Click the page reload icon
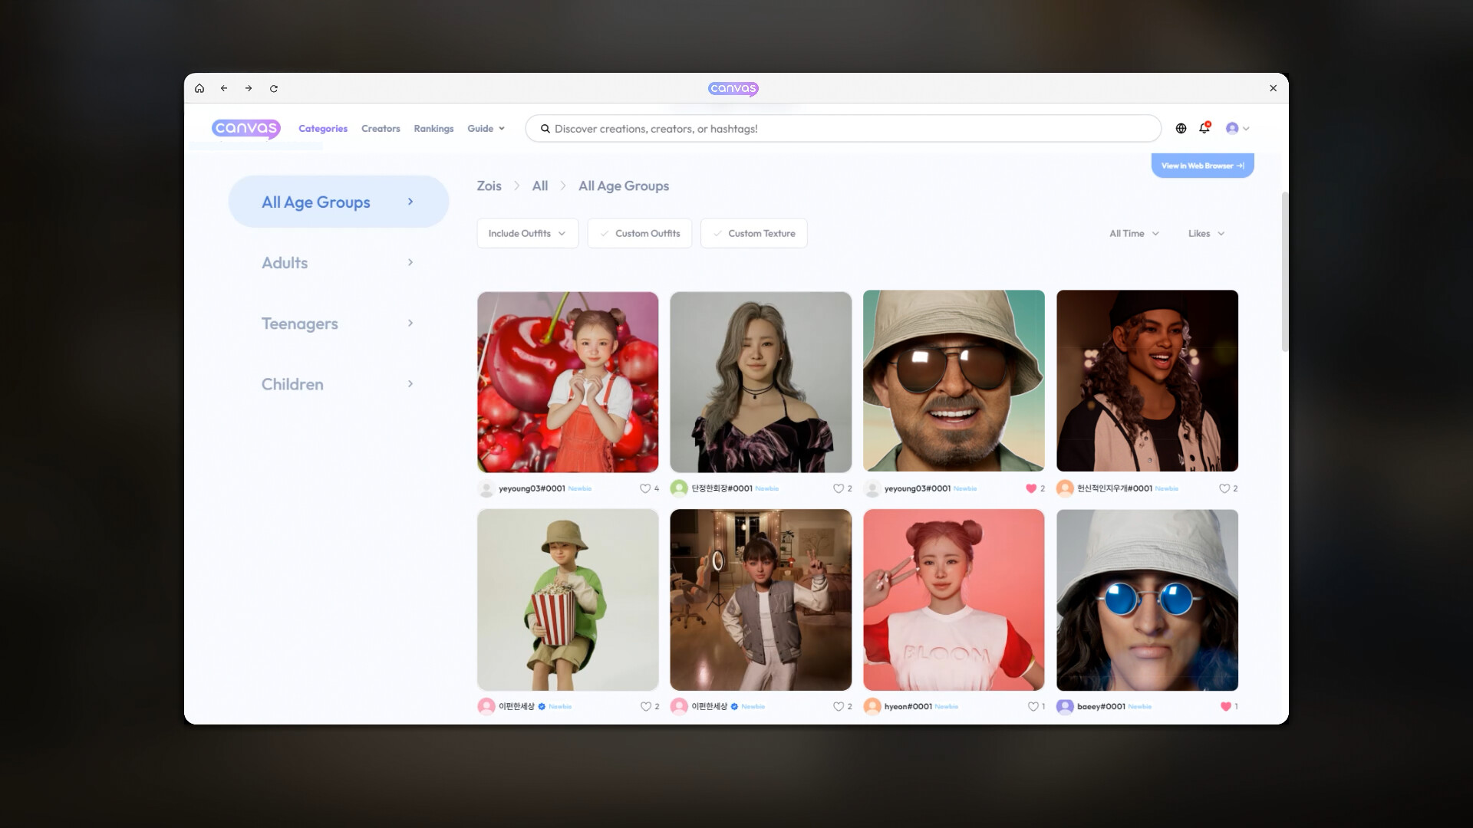 tap(273, 88)
